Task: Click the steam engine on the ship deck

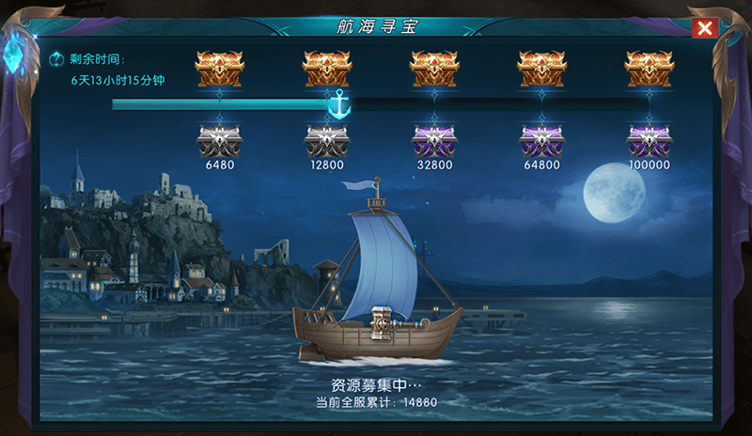Action: click(x=384, y=323)
